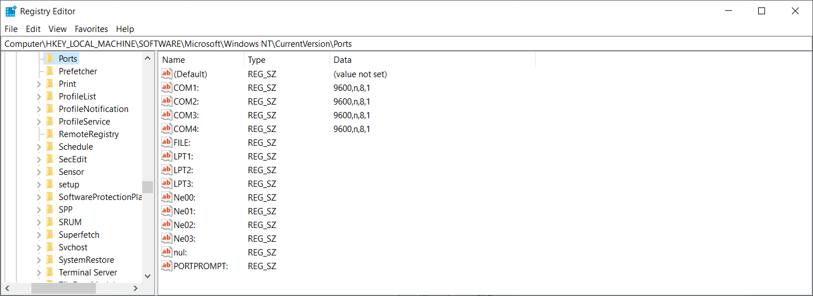
Task: Click the Prefetcher folder icon
Action: click(x=50, y=71)
